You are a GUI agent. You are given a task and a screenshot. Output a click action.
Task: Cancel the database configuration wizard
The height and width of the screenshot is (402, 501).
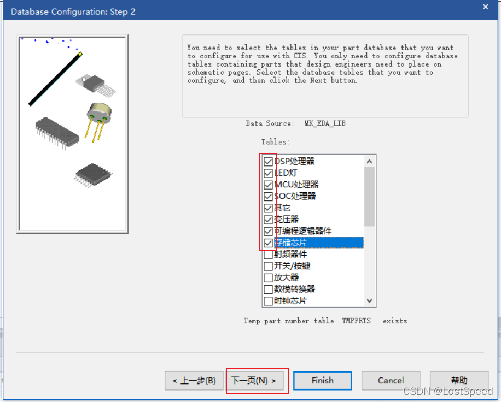(391, 381)
